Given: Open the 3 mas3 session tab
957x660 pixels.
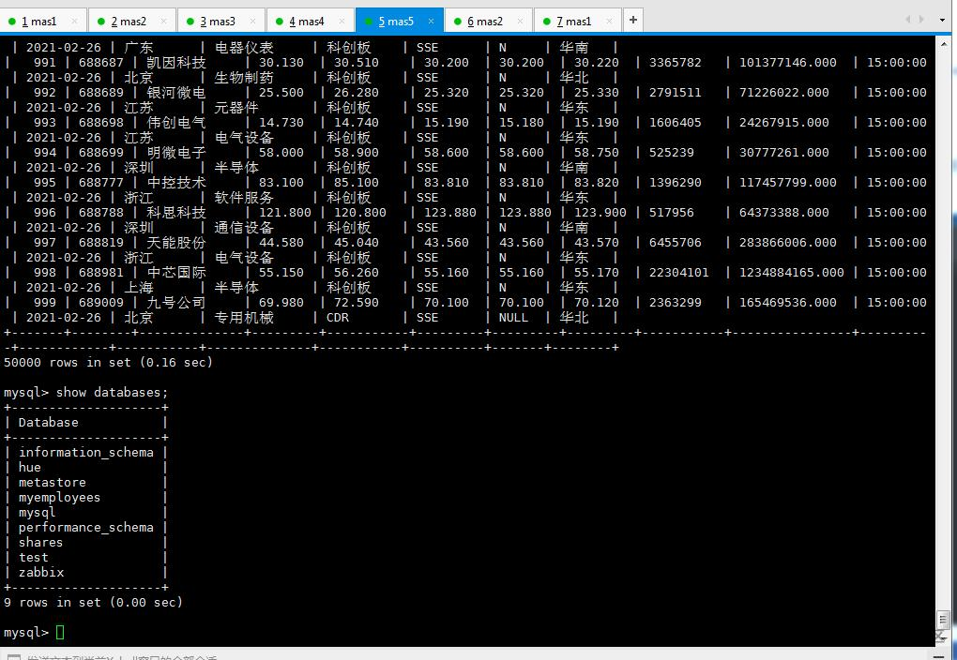Looking at the screenshot, I should [x=220, y=22].
